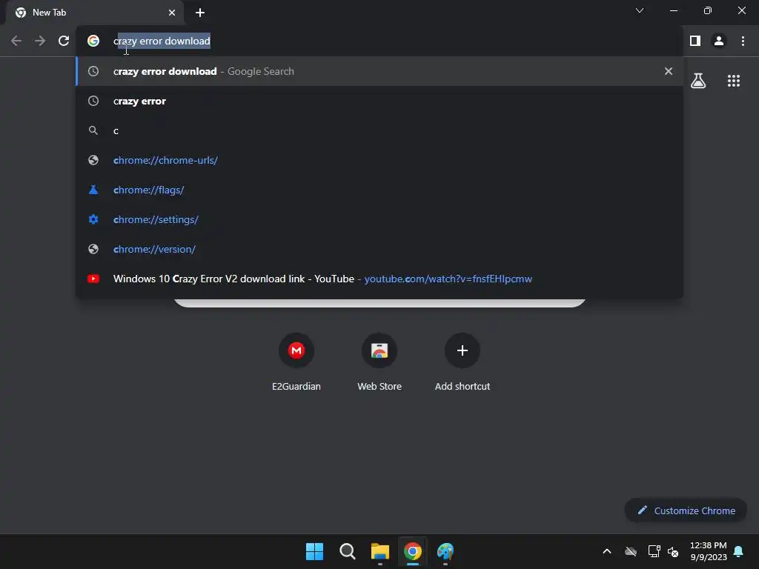Show hidden system tray icons
This screenshot has height=569, width=759.
tap(607, 551)
